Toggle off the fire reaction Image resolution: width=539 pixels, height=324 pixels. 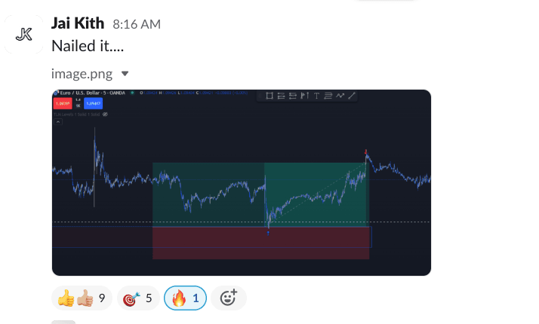tap(185, 298)
